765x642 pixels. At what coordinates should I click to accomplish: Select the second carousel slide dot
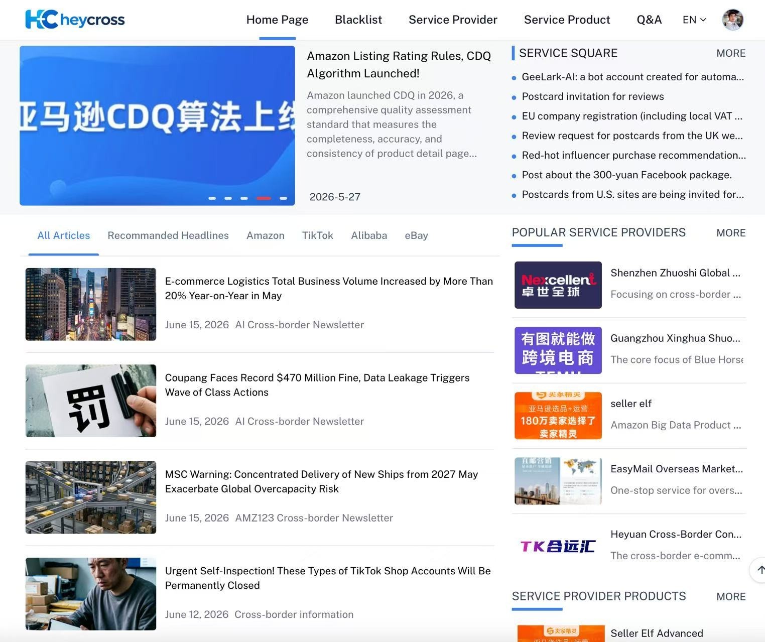click(228, 198)
